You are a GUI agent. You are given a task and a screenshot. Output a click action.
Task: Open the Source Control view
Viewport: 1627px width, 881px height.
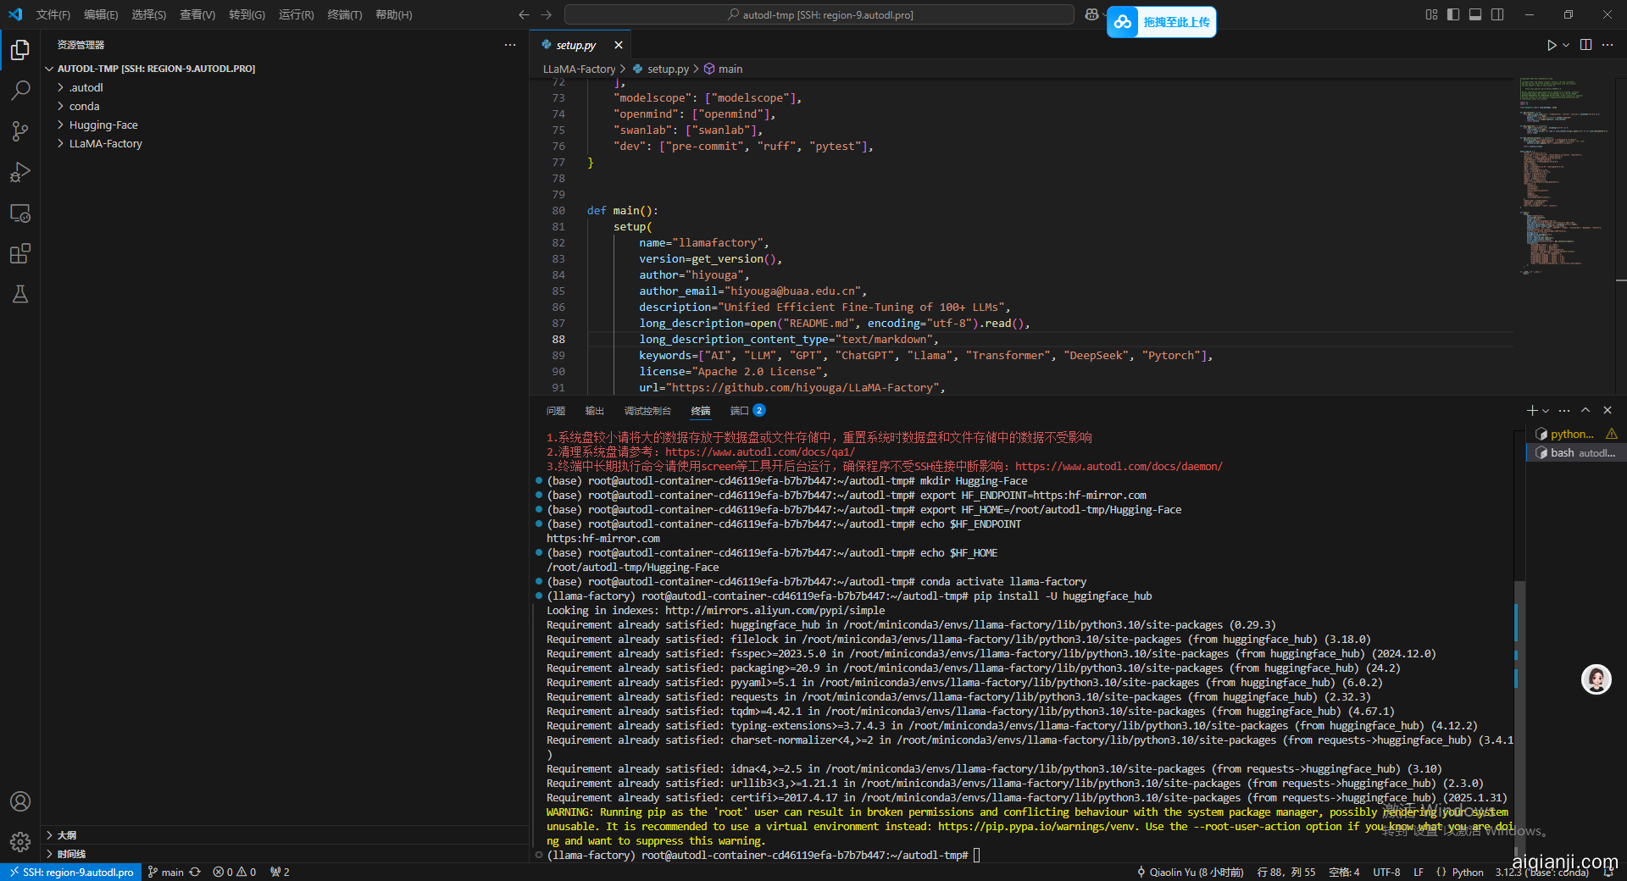[20, 131]
